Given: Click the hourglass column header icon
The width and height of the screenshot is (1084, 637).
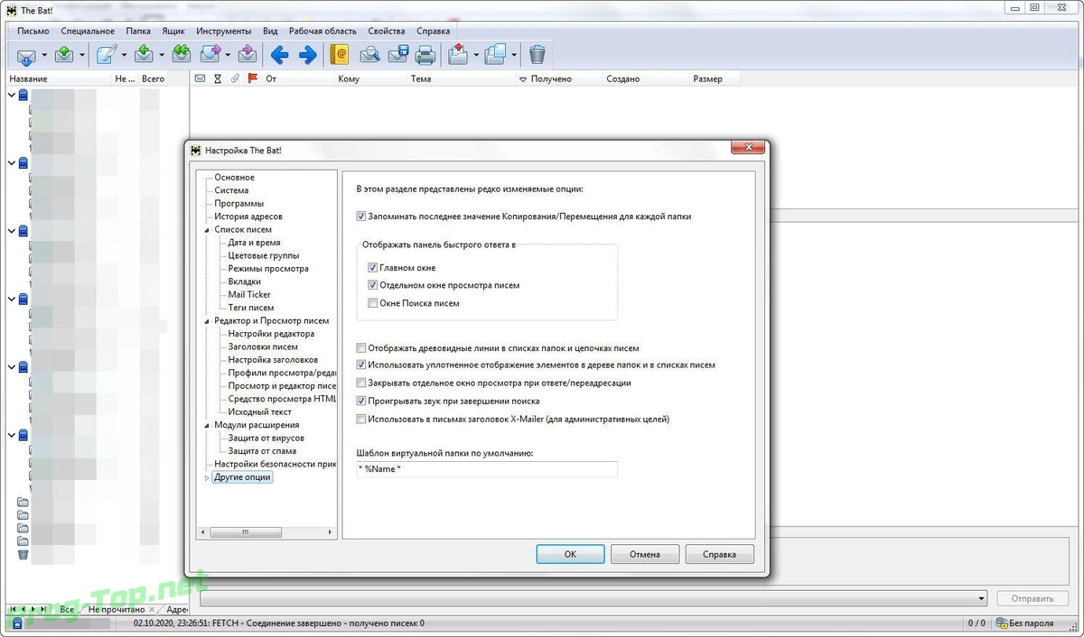Looking at the screenshot, I should [x=218, y=78].
